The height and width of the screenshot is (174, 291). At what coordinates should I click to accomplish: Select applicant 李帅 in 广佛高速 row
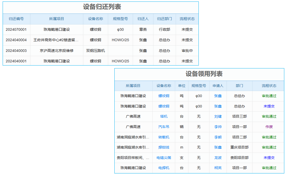[218, 127]
